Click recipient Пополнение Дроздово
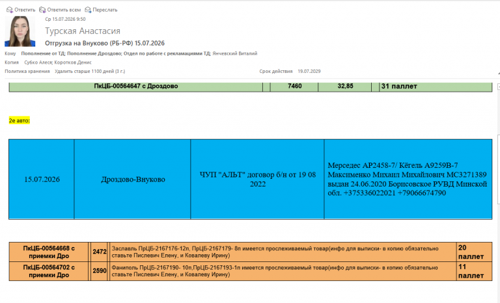The height and width of the screenshot is (303, 500). click(94, 53)
